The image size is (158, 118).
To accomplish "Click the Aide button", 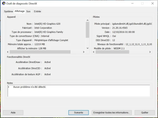I will (13, 113).
